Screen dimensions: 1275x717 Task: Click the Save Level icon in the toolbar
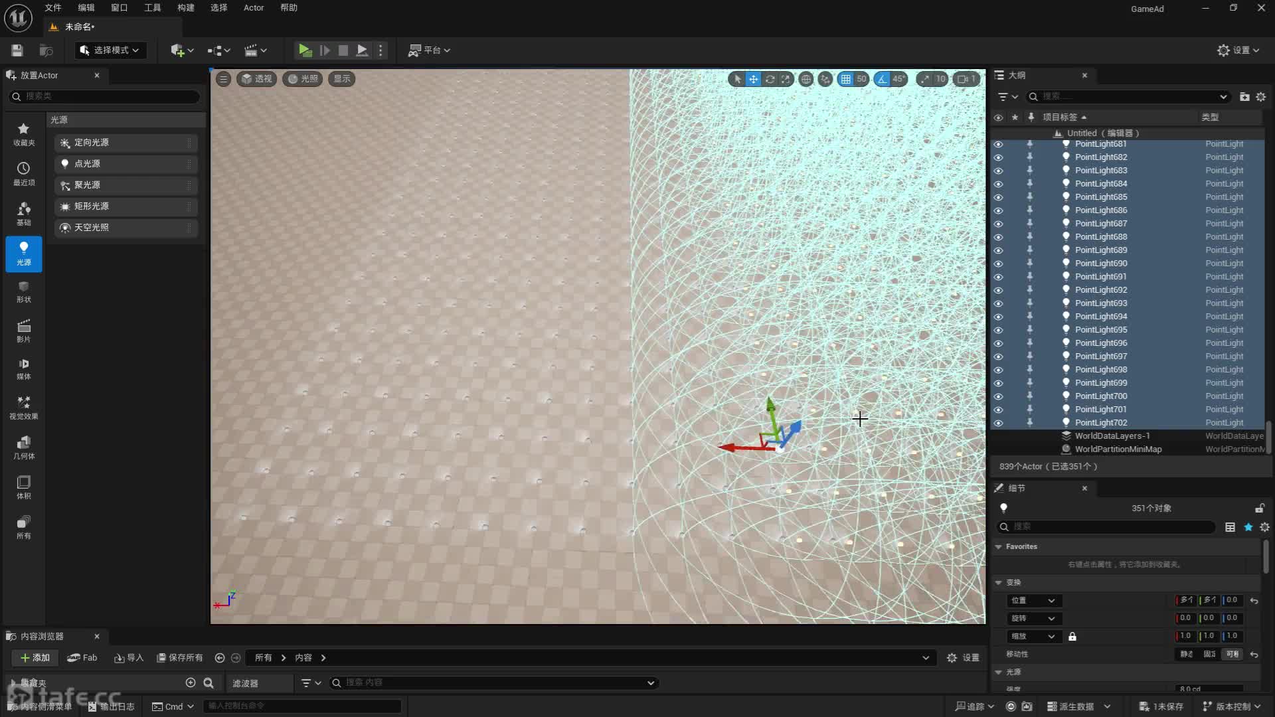point(16,50)
